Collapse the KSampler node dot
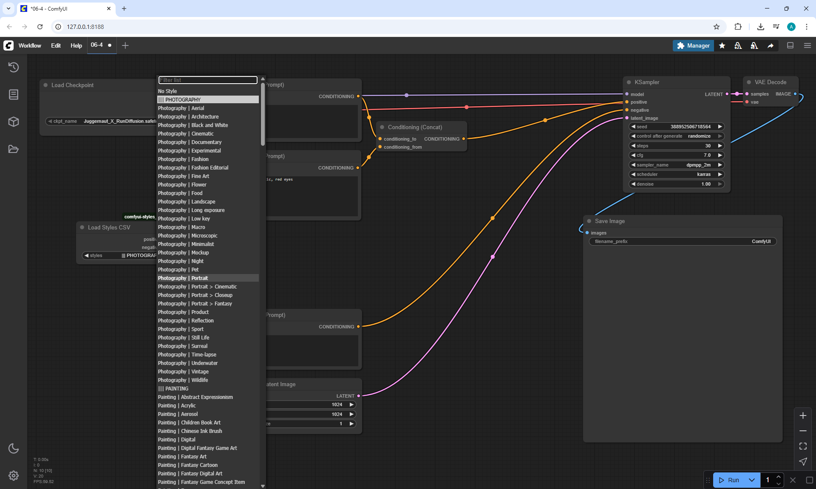The height and width of the screenshot is (489, 816). coord(629,82)
